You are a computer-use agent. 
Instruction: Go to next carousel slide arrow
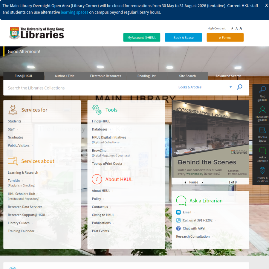tap(202, 182)
